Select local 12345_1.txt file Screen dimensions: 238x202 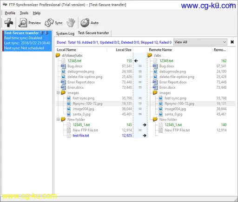pyautogui.click(x=81, y=125)
